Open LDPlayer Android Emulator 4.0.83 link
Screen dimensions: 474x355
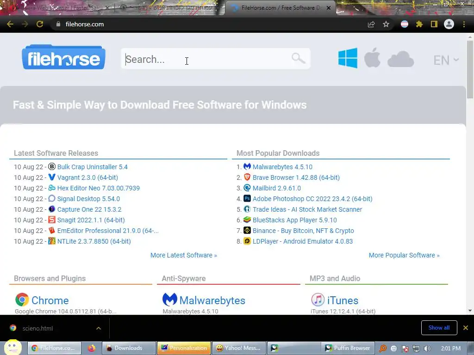[x=303, y=241]
